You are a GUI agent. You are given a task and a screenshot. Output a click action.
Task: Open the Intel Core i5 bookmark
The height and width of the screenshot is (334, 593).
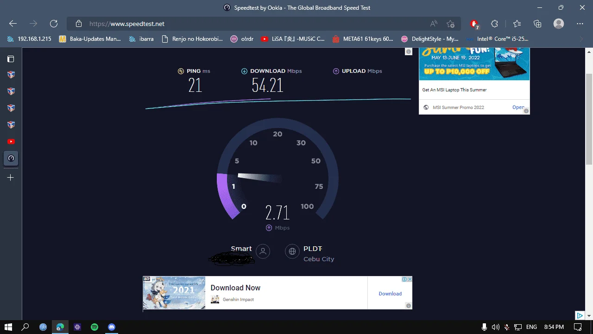pos(498,39)
